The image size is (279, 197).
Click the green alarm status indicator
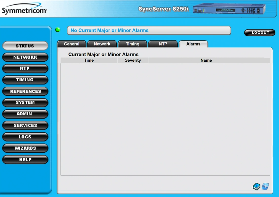click(x=58, y=30)
